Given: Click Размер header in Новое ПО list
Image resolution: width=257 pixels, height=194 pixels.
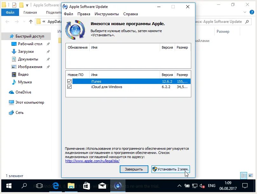Looking at the screenshot, I should tap(182, 75).
